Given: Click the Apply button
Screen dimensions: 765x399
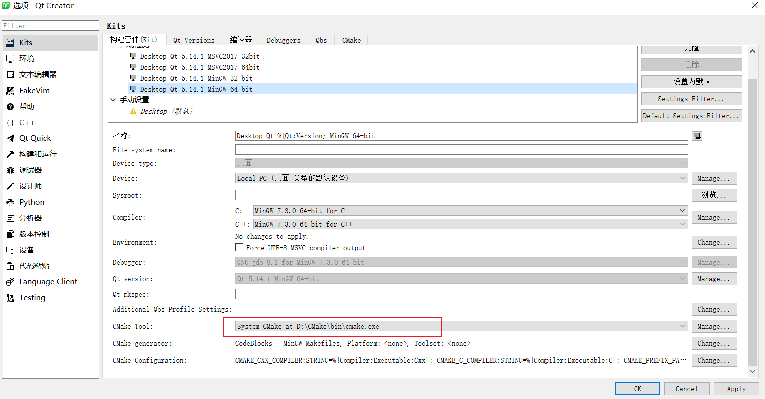Looking at the screenshot, I should (x=736, y=389).
